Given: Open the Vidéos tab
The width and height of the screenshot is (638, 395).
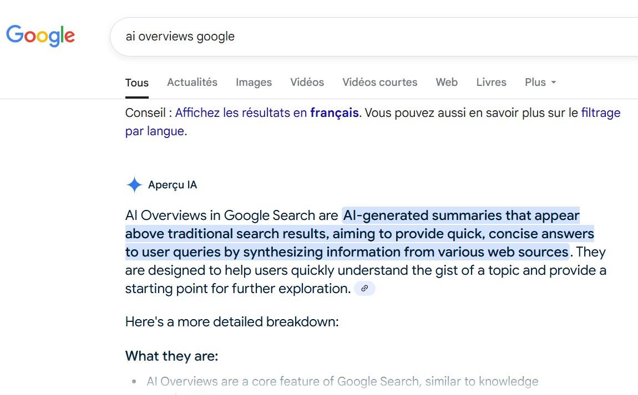Looking at the screenshot, I should (x=307, y=83).
